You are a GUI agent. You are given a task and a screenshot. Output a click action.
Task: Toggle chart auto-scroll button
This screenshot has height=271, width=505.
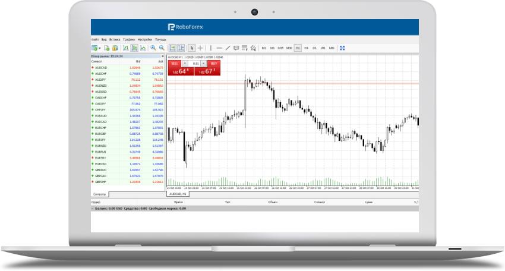pyautogui.click(x=172, y=48)
